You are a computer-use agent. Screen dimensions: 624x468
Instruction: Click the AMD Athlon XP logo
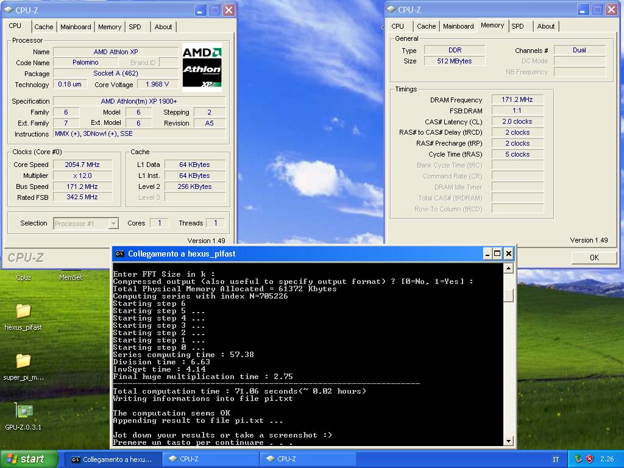(202, 67)
